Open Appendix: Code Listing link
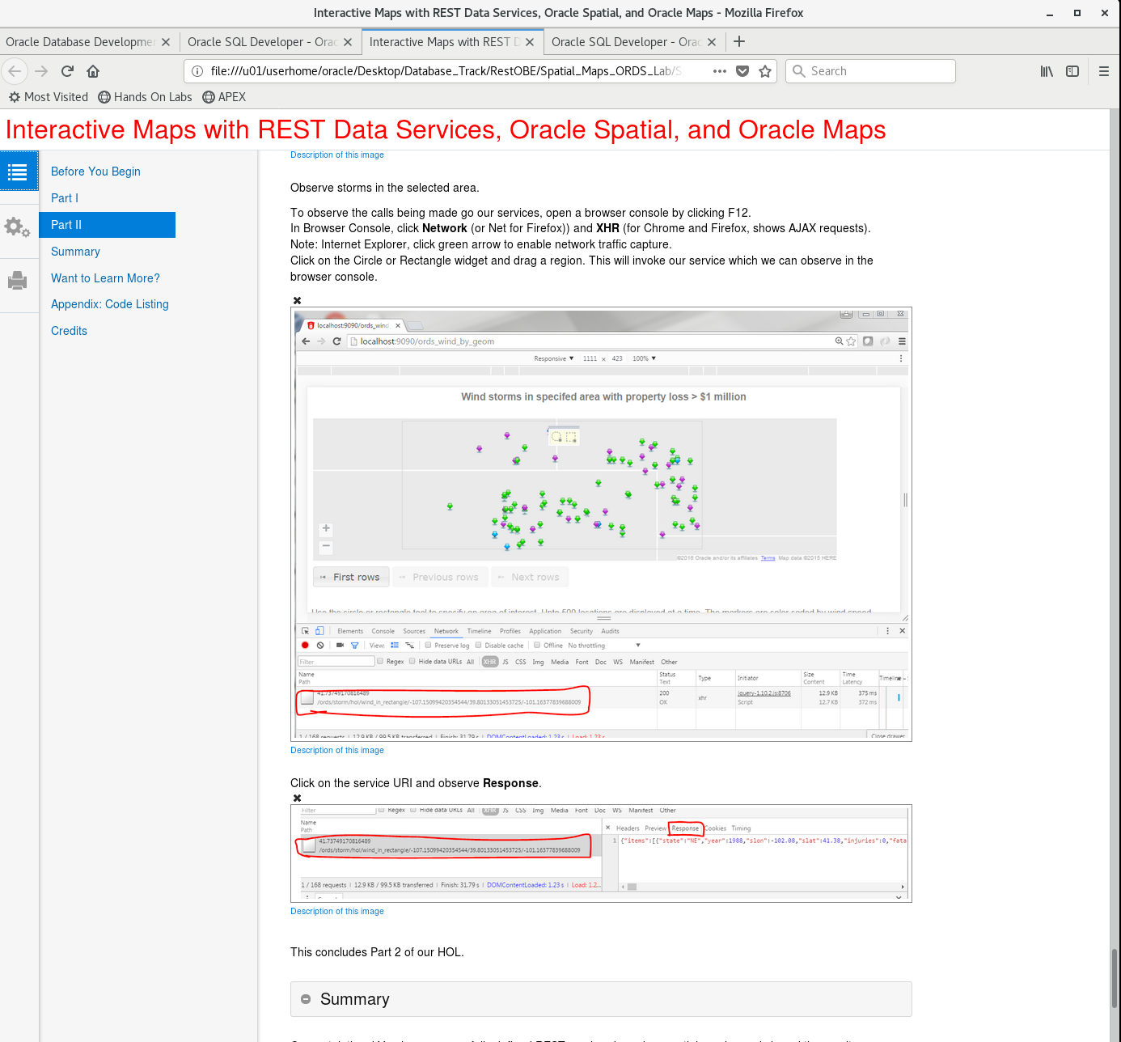The height and width of the screenshot is (1042, 1121). (x=110, y=304)
